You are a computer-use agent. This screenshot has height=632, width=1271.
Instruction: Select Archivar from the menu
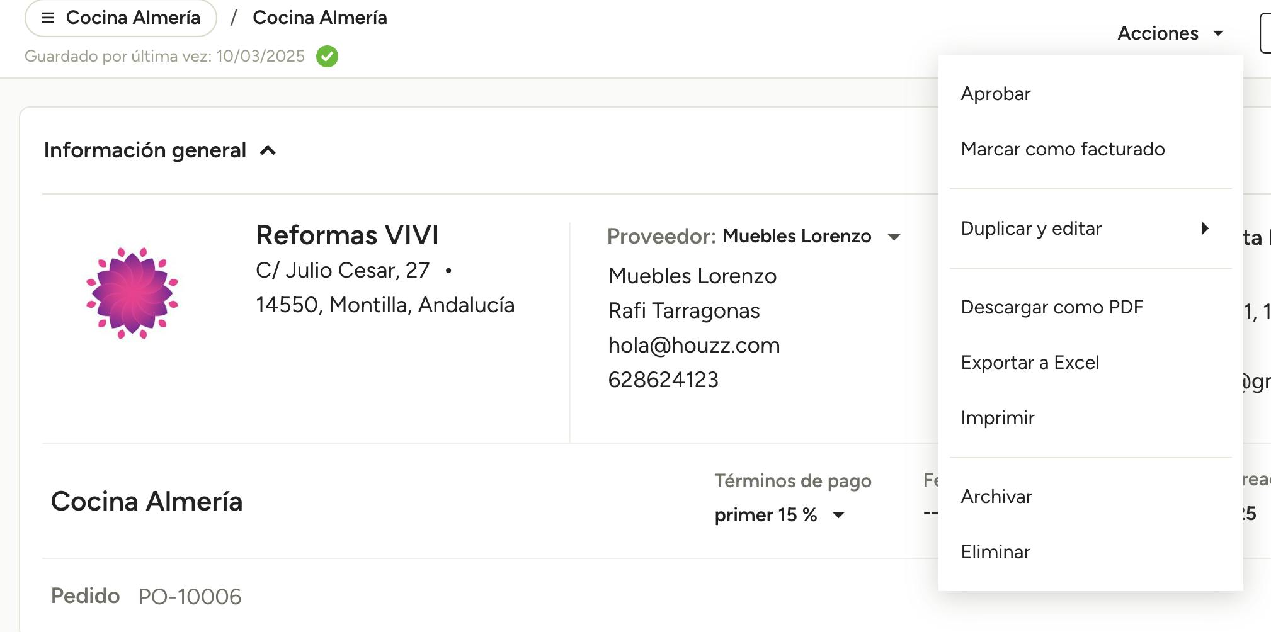pos(996,497)
